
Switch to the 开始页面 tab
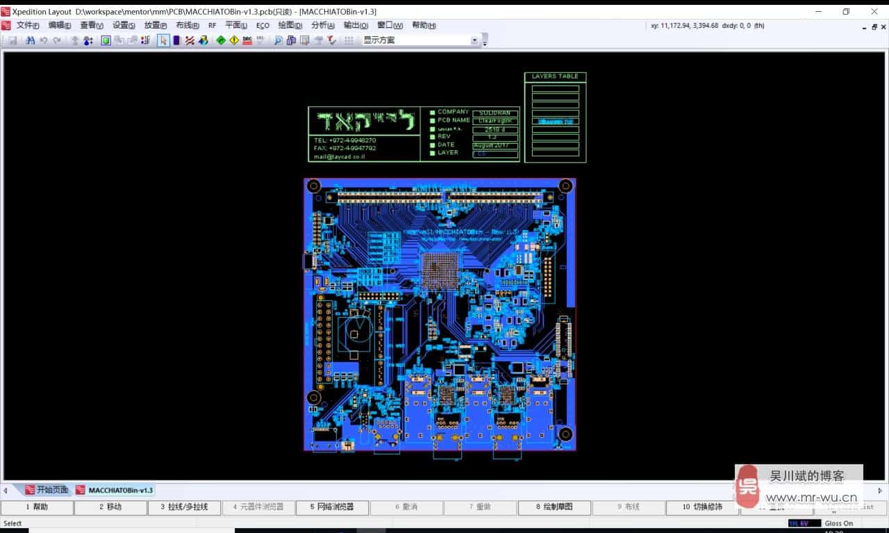(48, 490)
